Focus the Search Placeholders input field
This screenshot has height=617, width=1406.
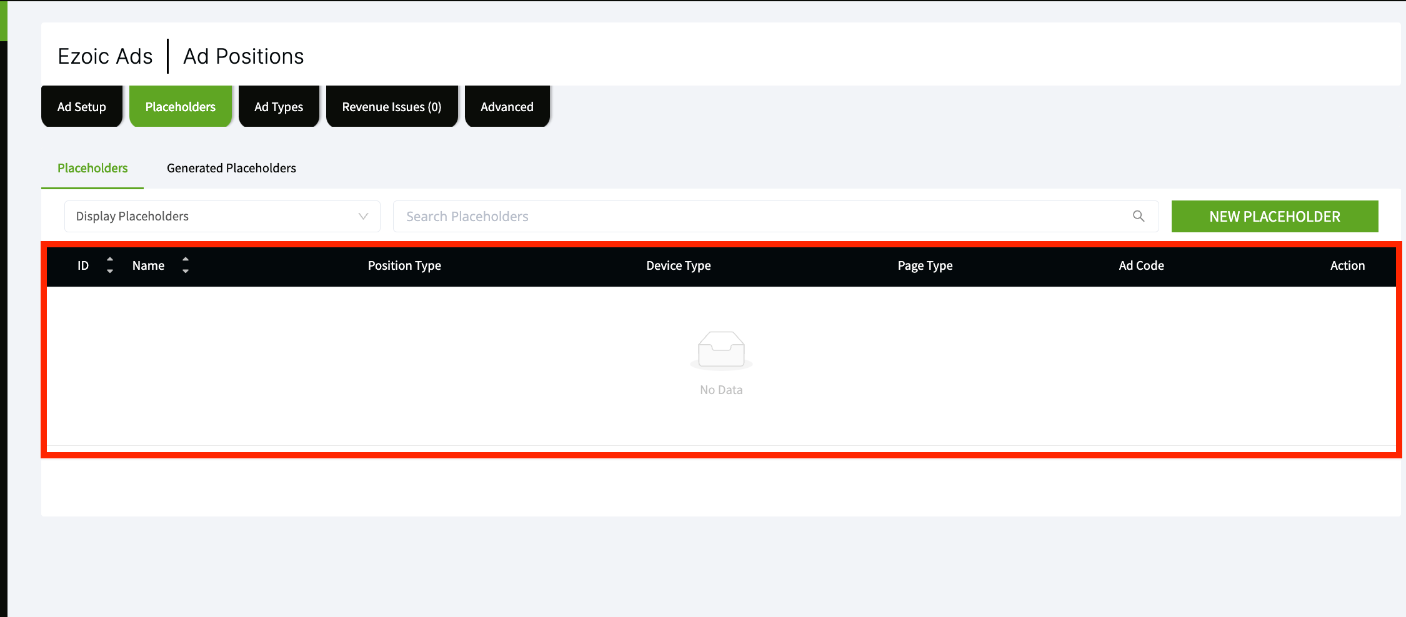tap(775, 216)
